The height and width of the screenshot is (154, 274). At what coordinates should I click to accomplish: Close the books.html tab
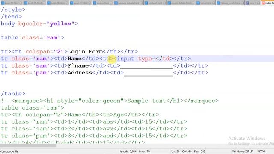pyautogui.click(x=111, y=3)
